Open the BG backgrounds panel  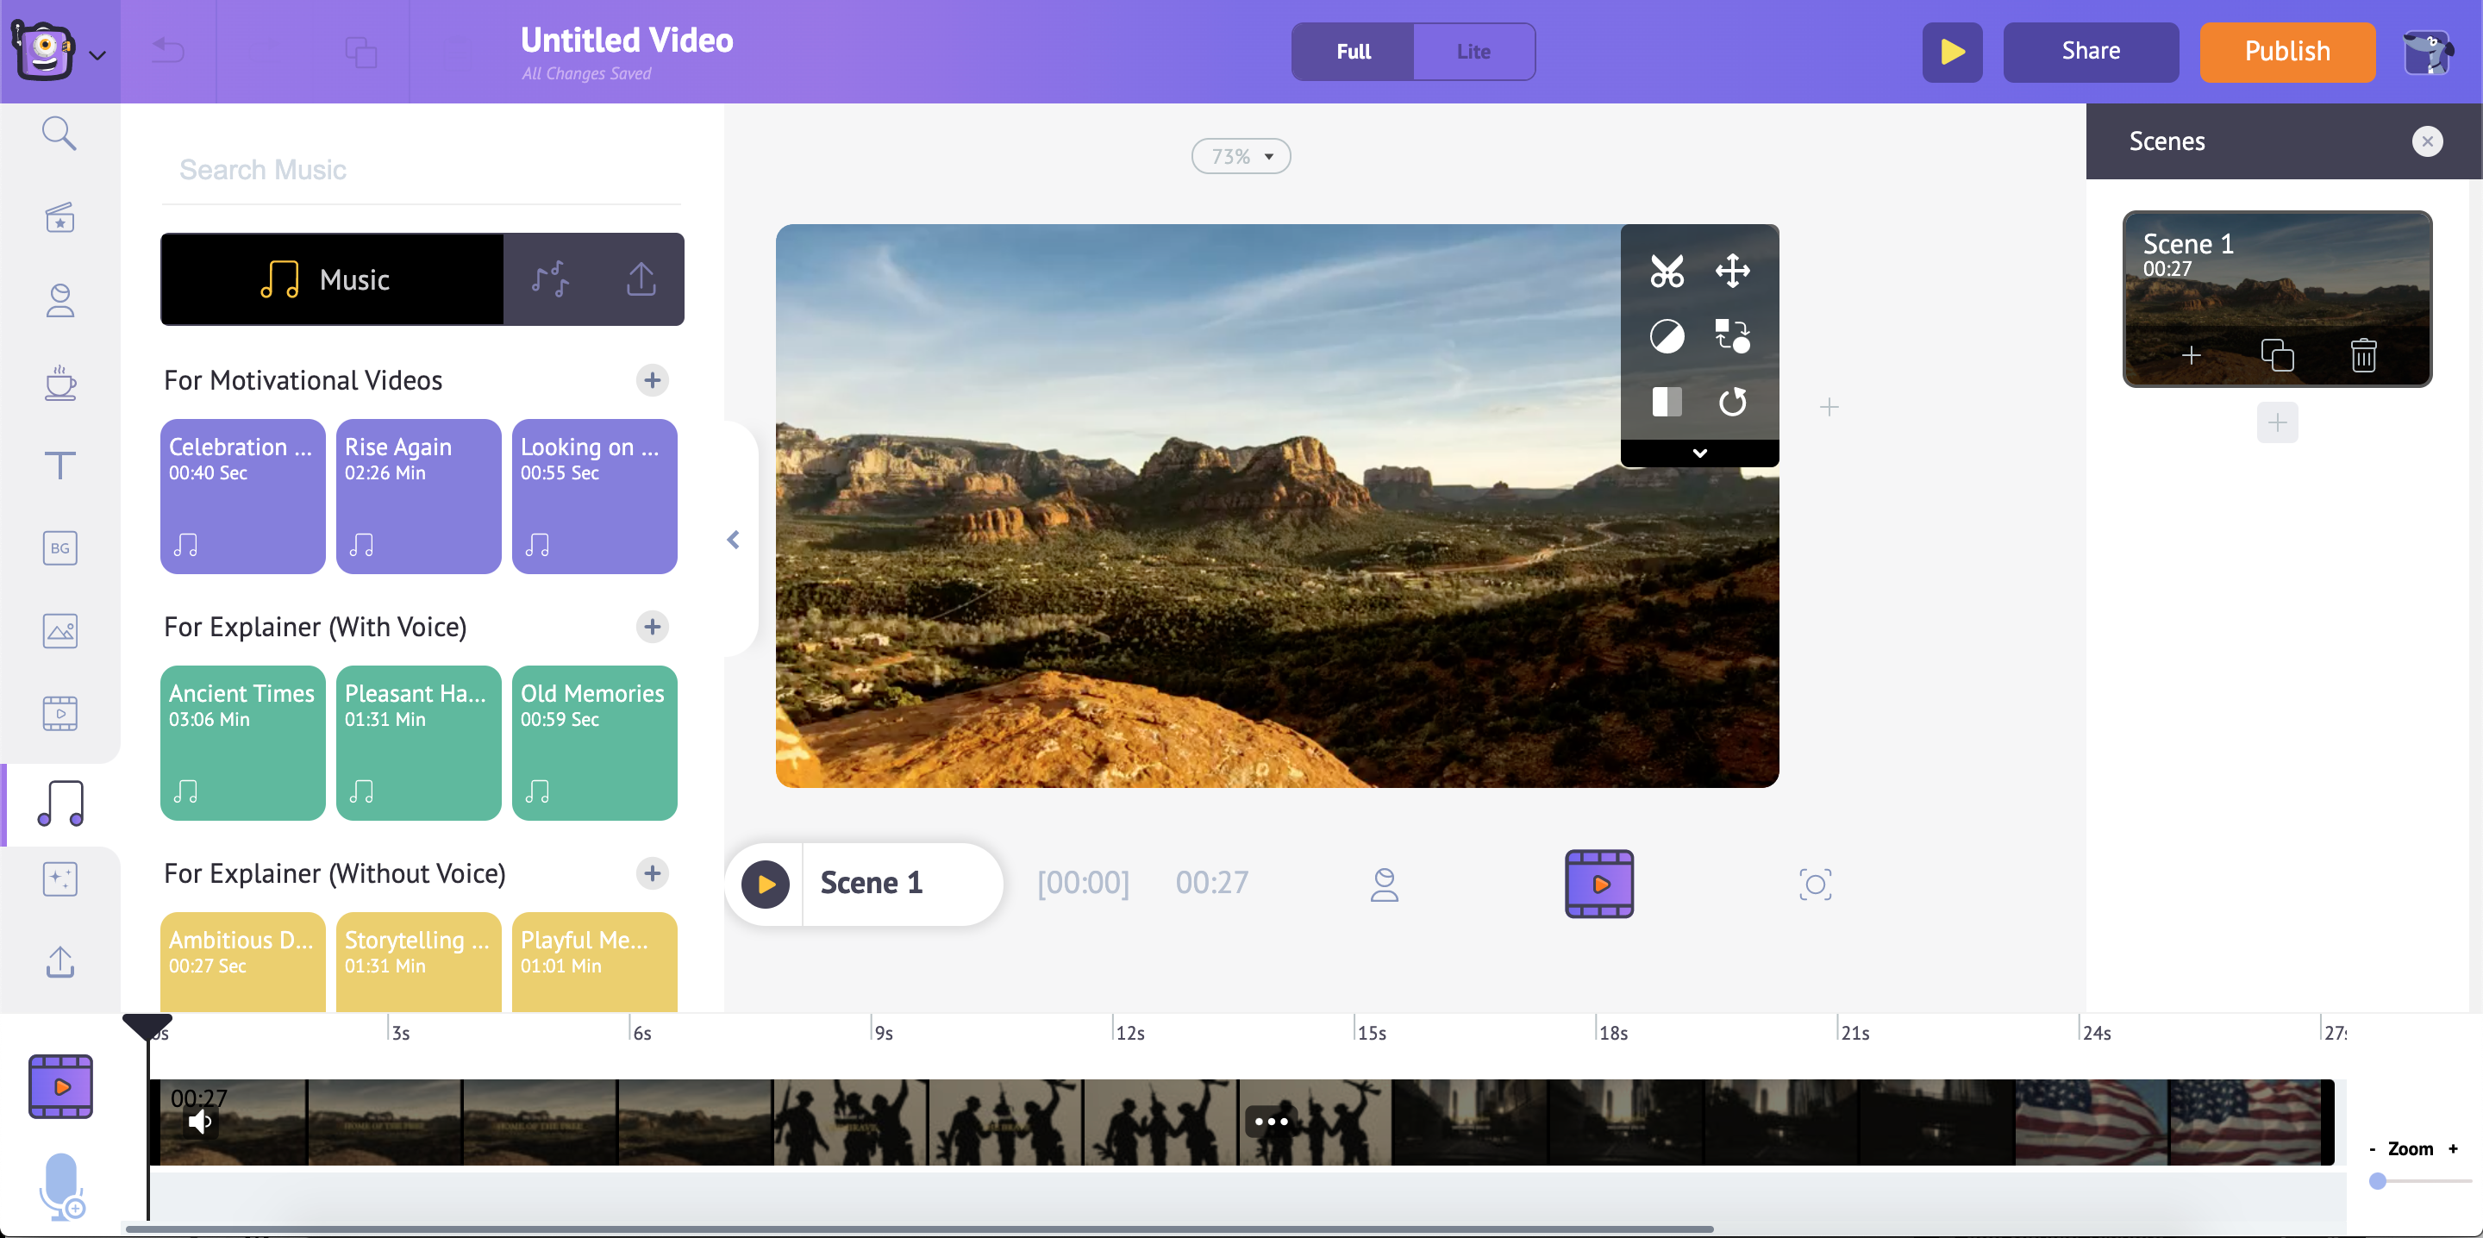[59, 548]
